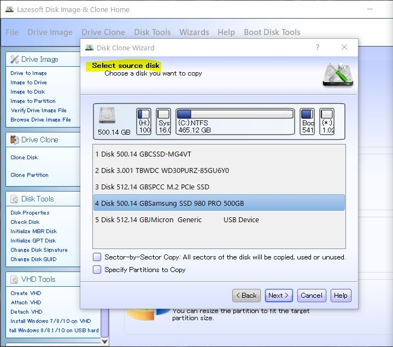
Task: Click the Clone Disk sidebar link
Action: pyautogui.click(x=24, y=157)
